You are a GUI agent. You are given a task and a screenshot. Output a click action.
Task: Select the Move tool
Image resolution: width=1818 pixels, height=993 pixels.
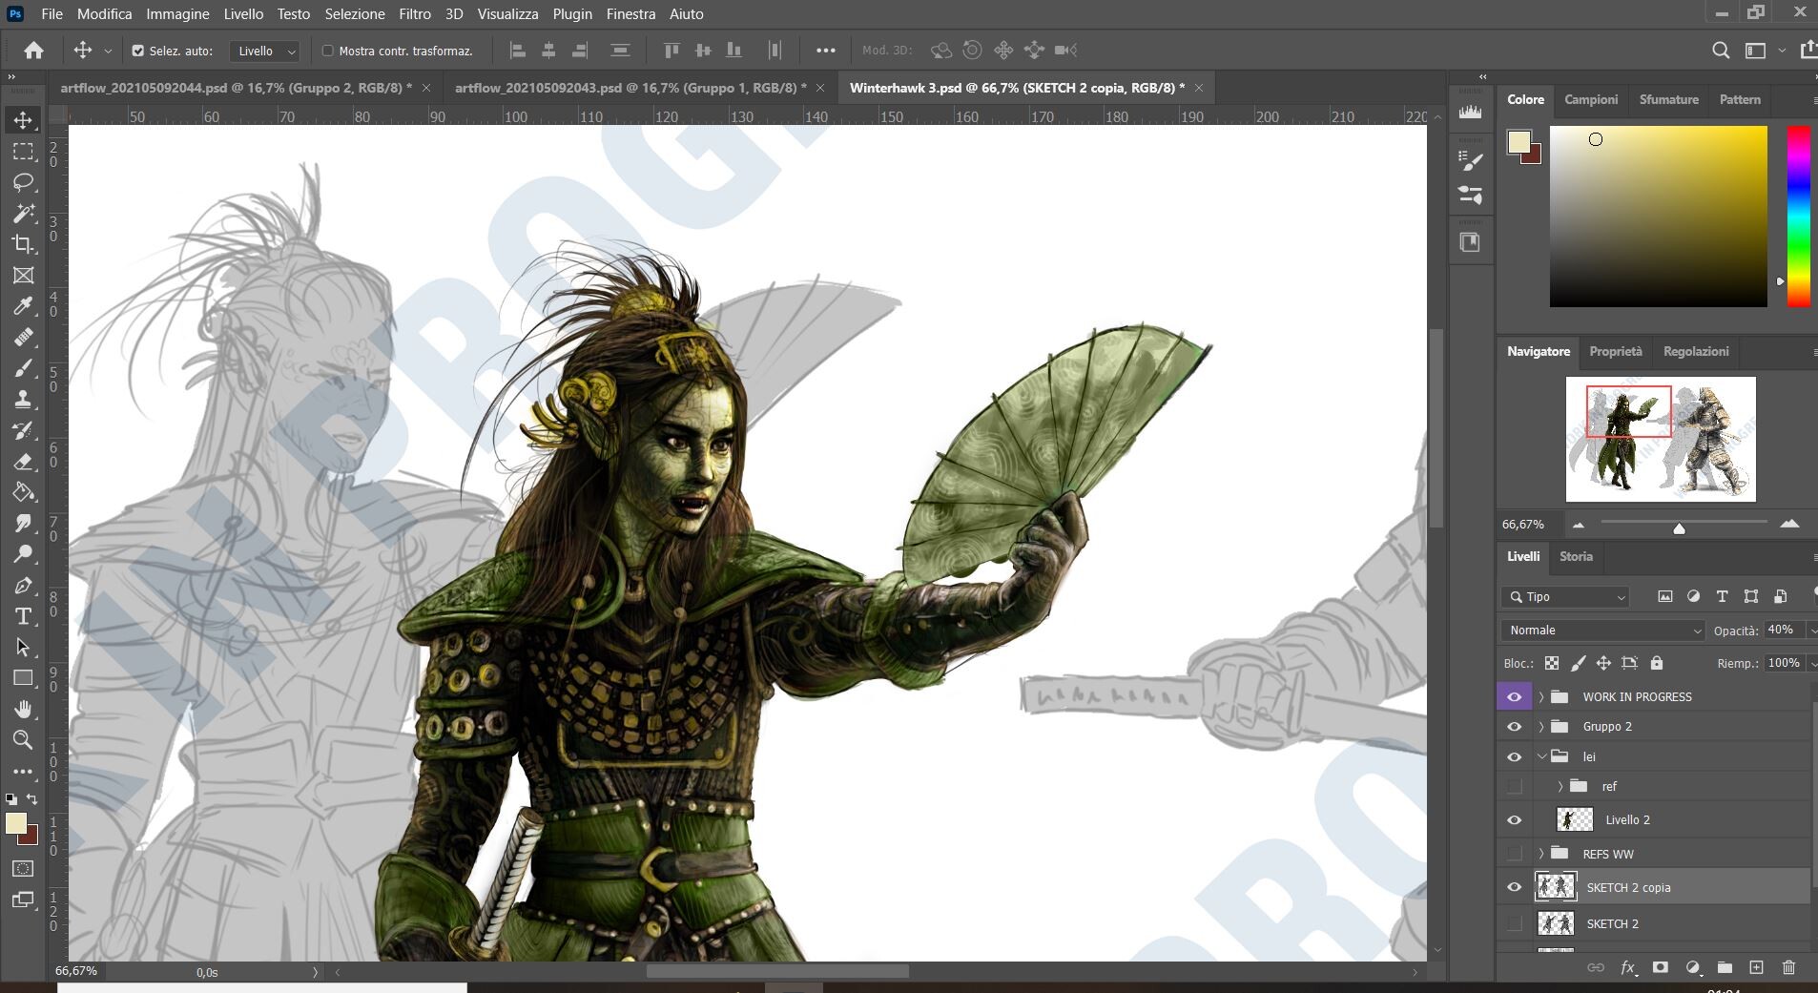click(24, 119)
